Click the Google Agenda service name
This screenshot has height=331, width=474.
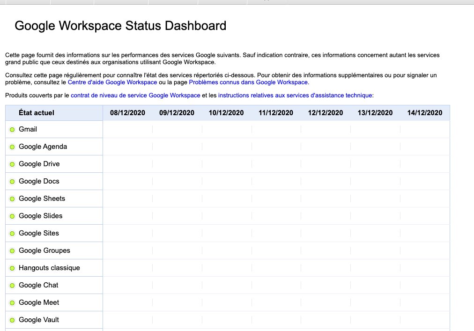[43, 147]
